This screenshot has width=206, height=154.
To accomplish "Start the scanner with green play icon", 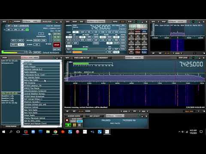I will click(68, 125).
